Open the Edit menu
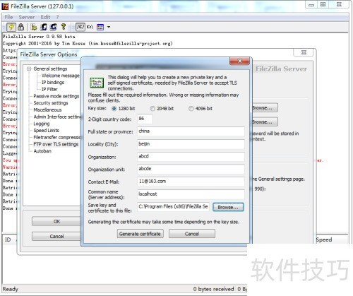The height and width of the screenshot is (296, 353). click(45, 17)
